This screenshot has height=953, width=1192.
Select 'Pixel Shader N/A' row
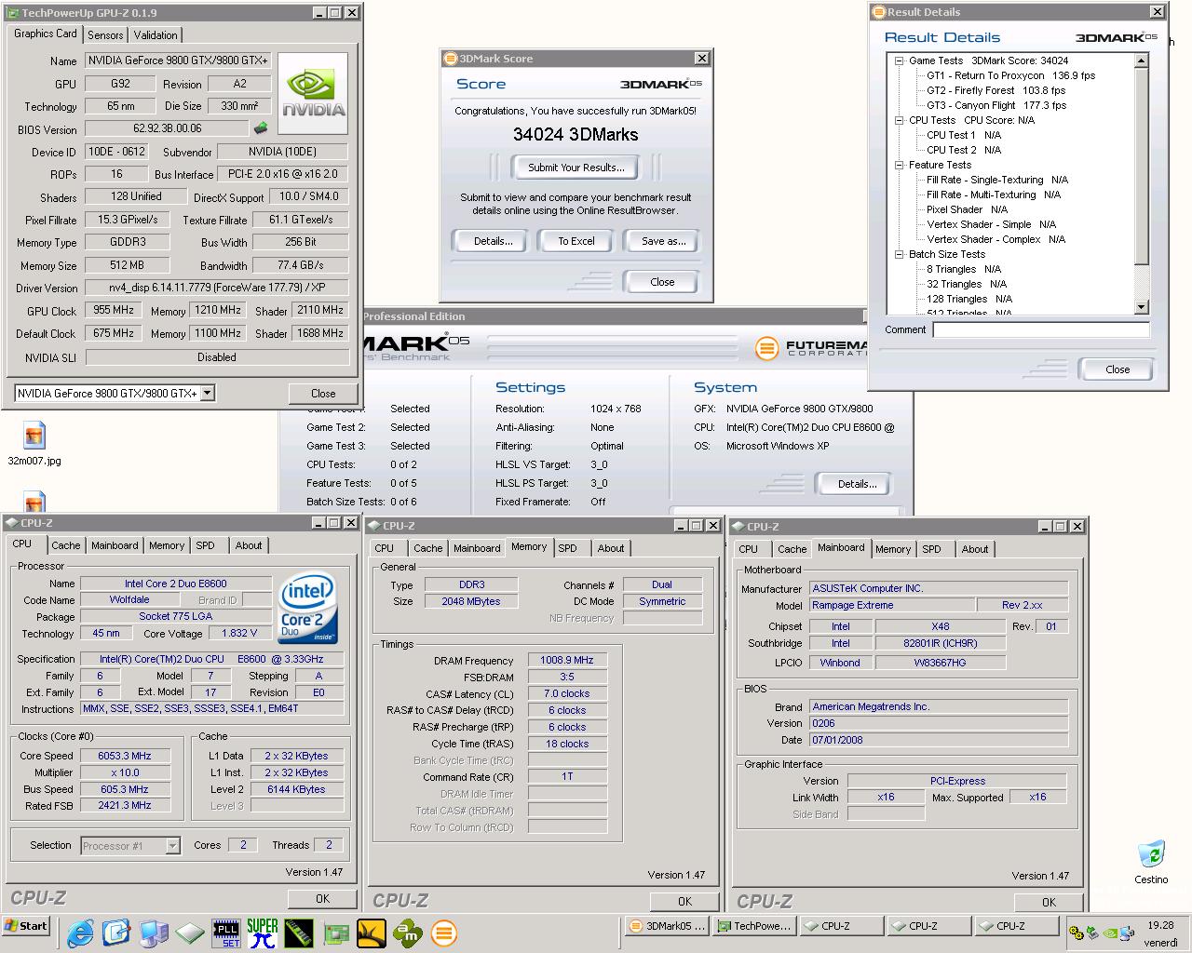click(967, 209)
